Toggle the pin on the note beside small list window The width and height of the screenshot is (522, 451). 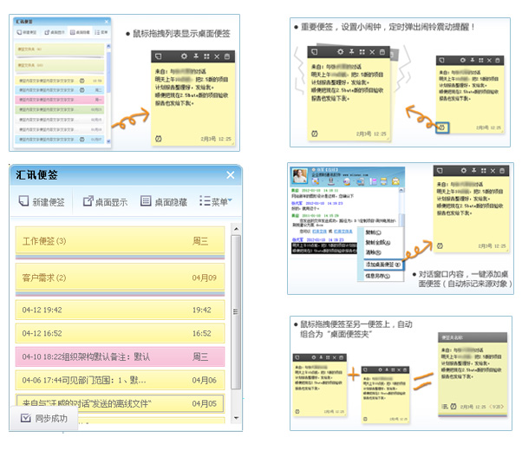pos(196,56)
